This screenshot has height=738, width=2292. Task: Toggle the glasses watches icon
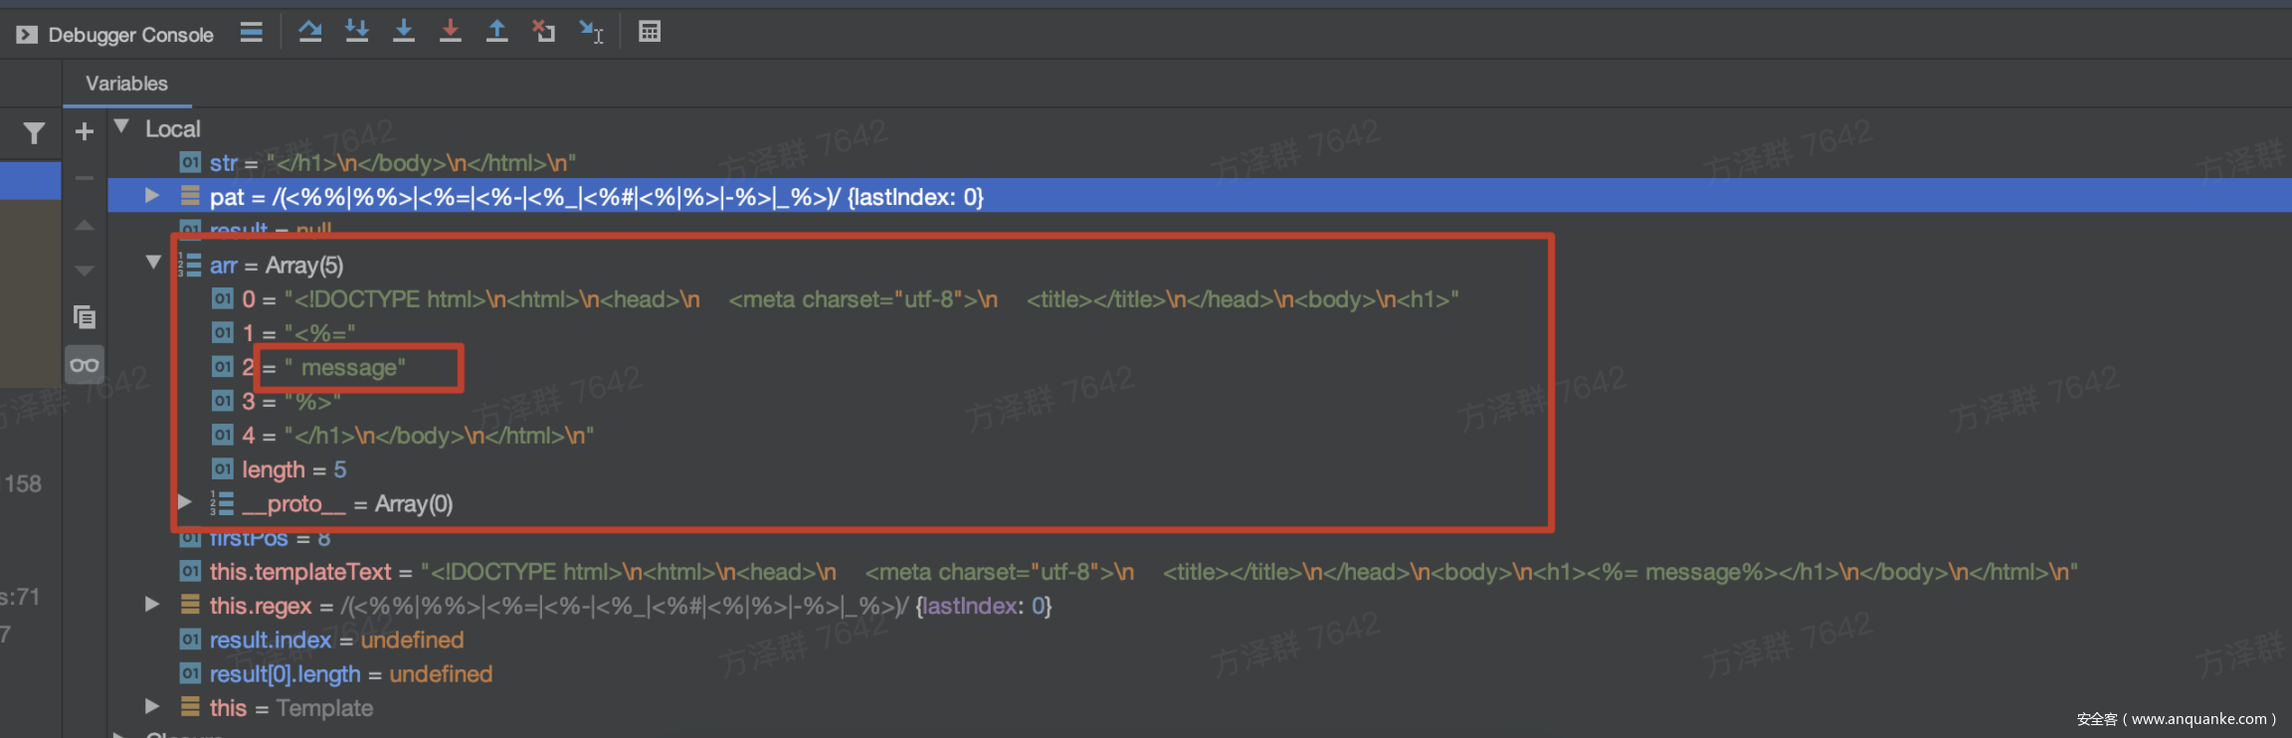pyautogui.click(x=85, y=365)
